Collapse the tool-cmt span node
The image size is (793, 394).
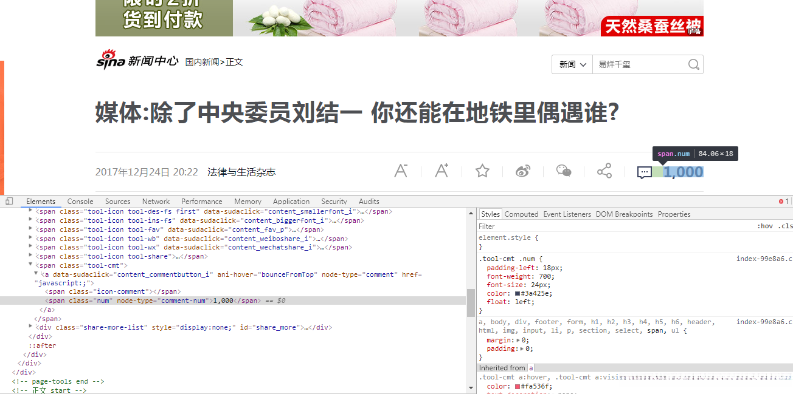(x=30, y=265)
